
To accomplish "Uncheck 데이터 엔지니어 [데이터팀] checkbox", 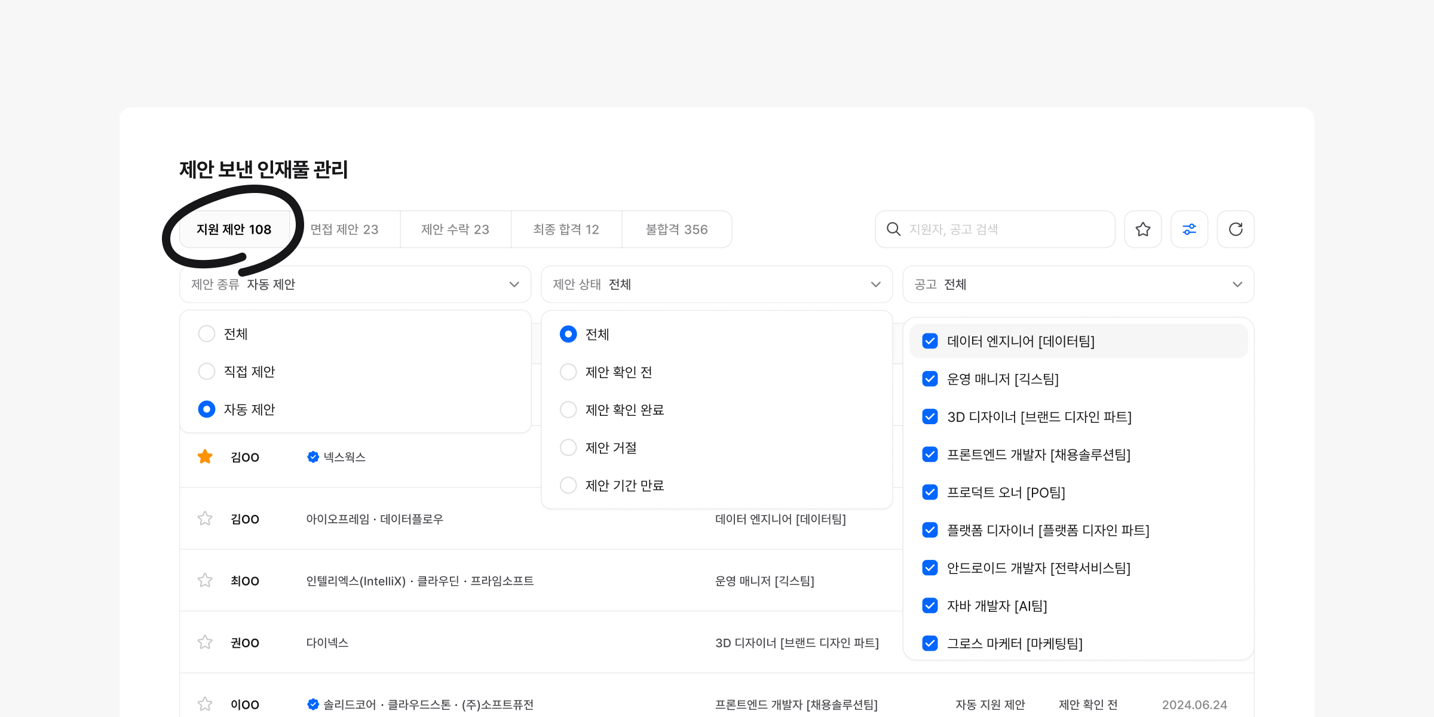I will click(x=930, y=341).
